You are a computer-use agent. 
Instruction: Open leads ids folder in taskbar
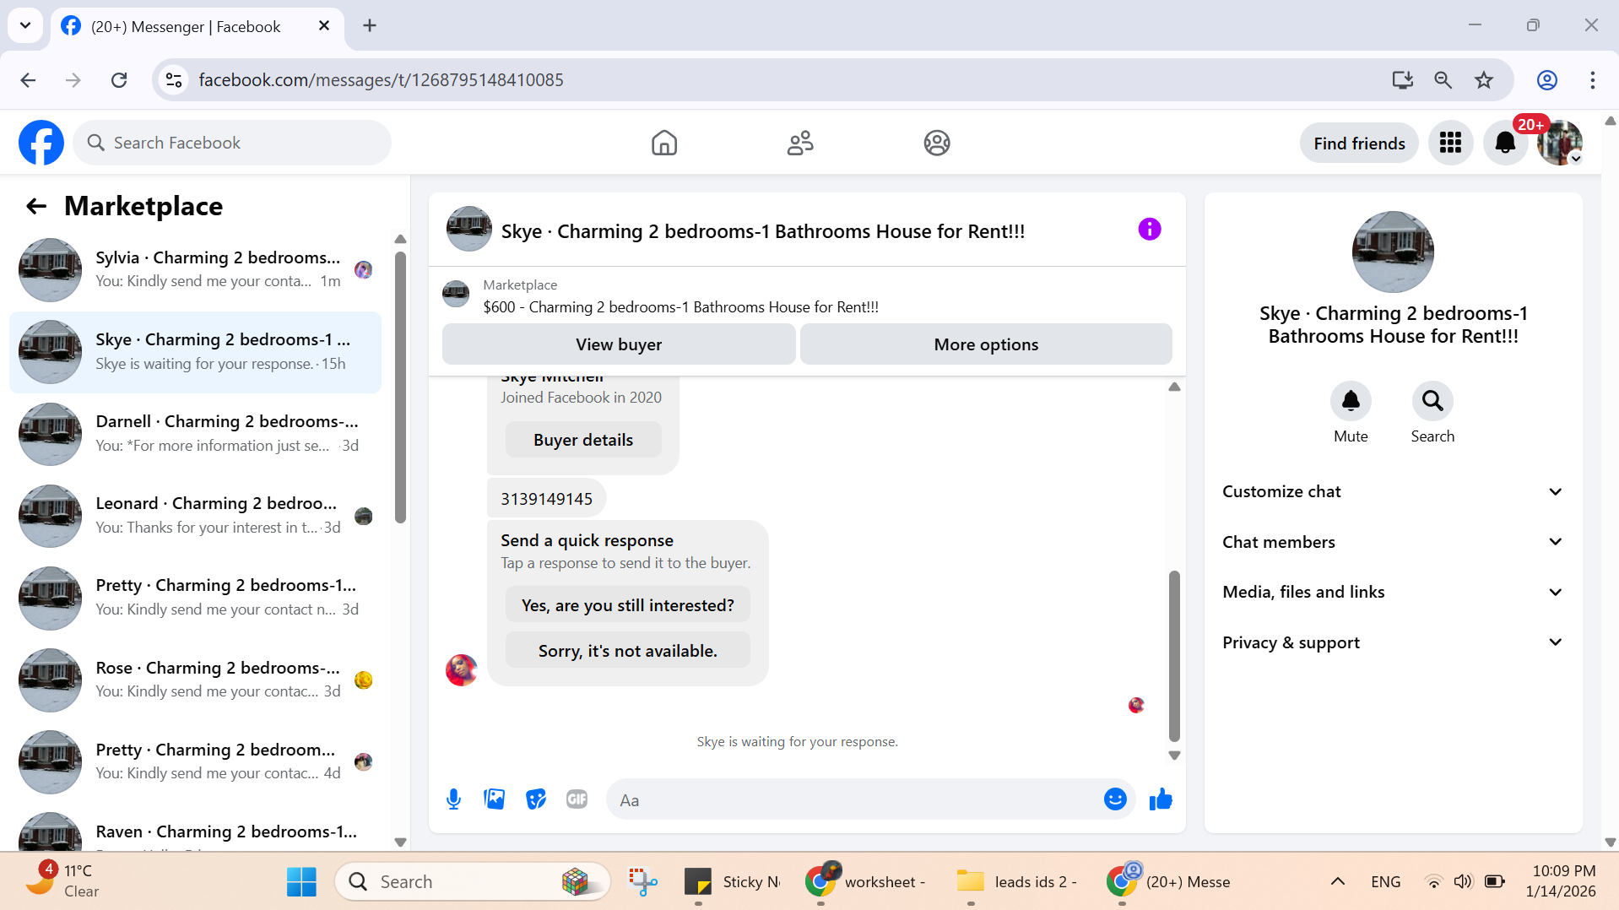click(x=1017, y=882)
